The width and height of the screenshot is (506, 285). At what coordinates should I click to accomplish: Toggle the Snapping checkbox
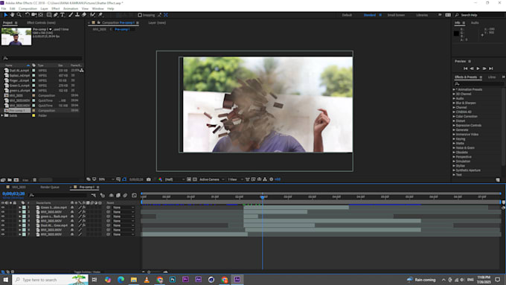point(140,15)
